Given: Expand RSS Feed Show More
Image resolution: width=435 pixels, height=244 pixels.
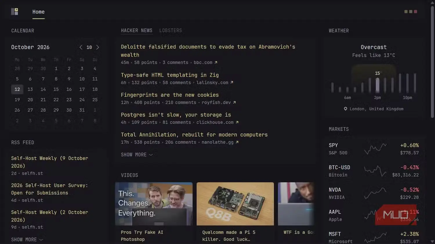Looking at the screenshot, I should click(x=27, y=240).
